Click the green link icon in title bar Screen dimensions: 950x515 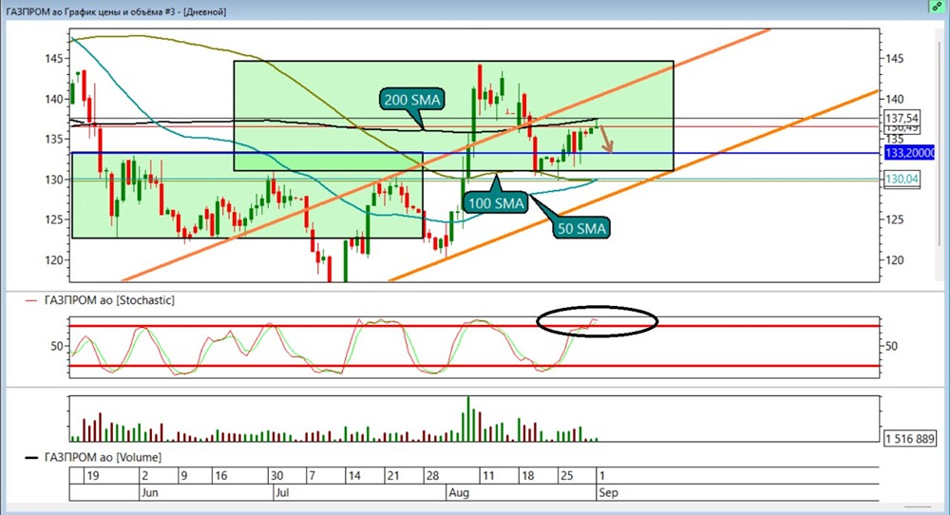(x=938, y=6)
